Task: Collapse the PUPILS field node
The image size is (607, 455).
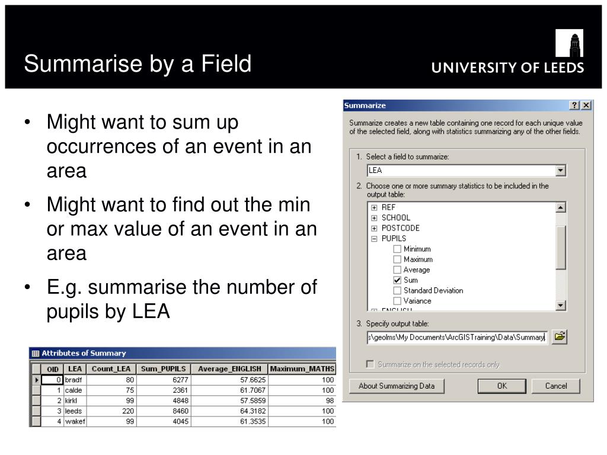Action: (374, 239)
